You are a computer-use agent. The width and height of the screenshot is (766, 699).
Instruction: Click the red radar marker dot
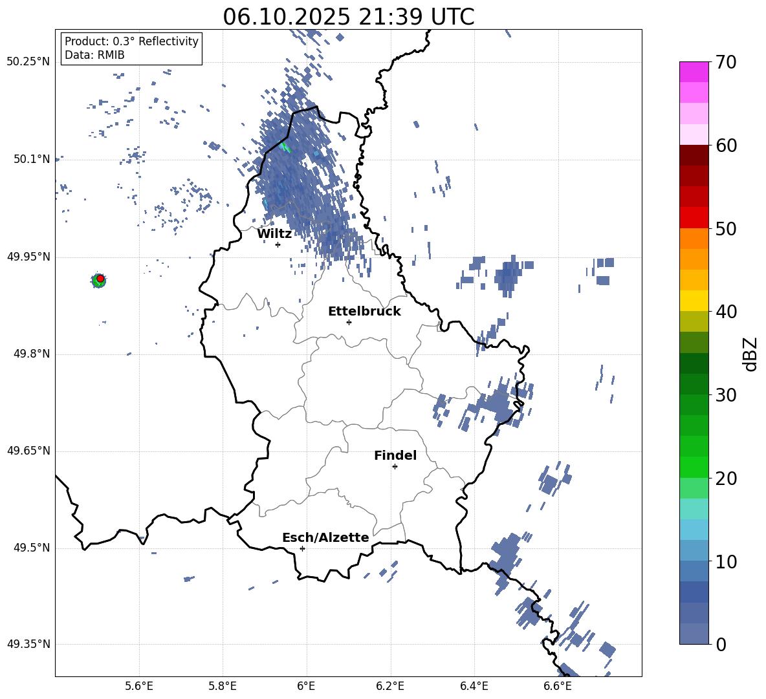point(100,279)
